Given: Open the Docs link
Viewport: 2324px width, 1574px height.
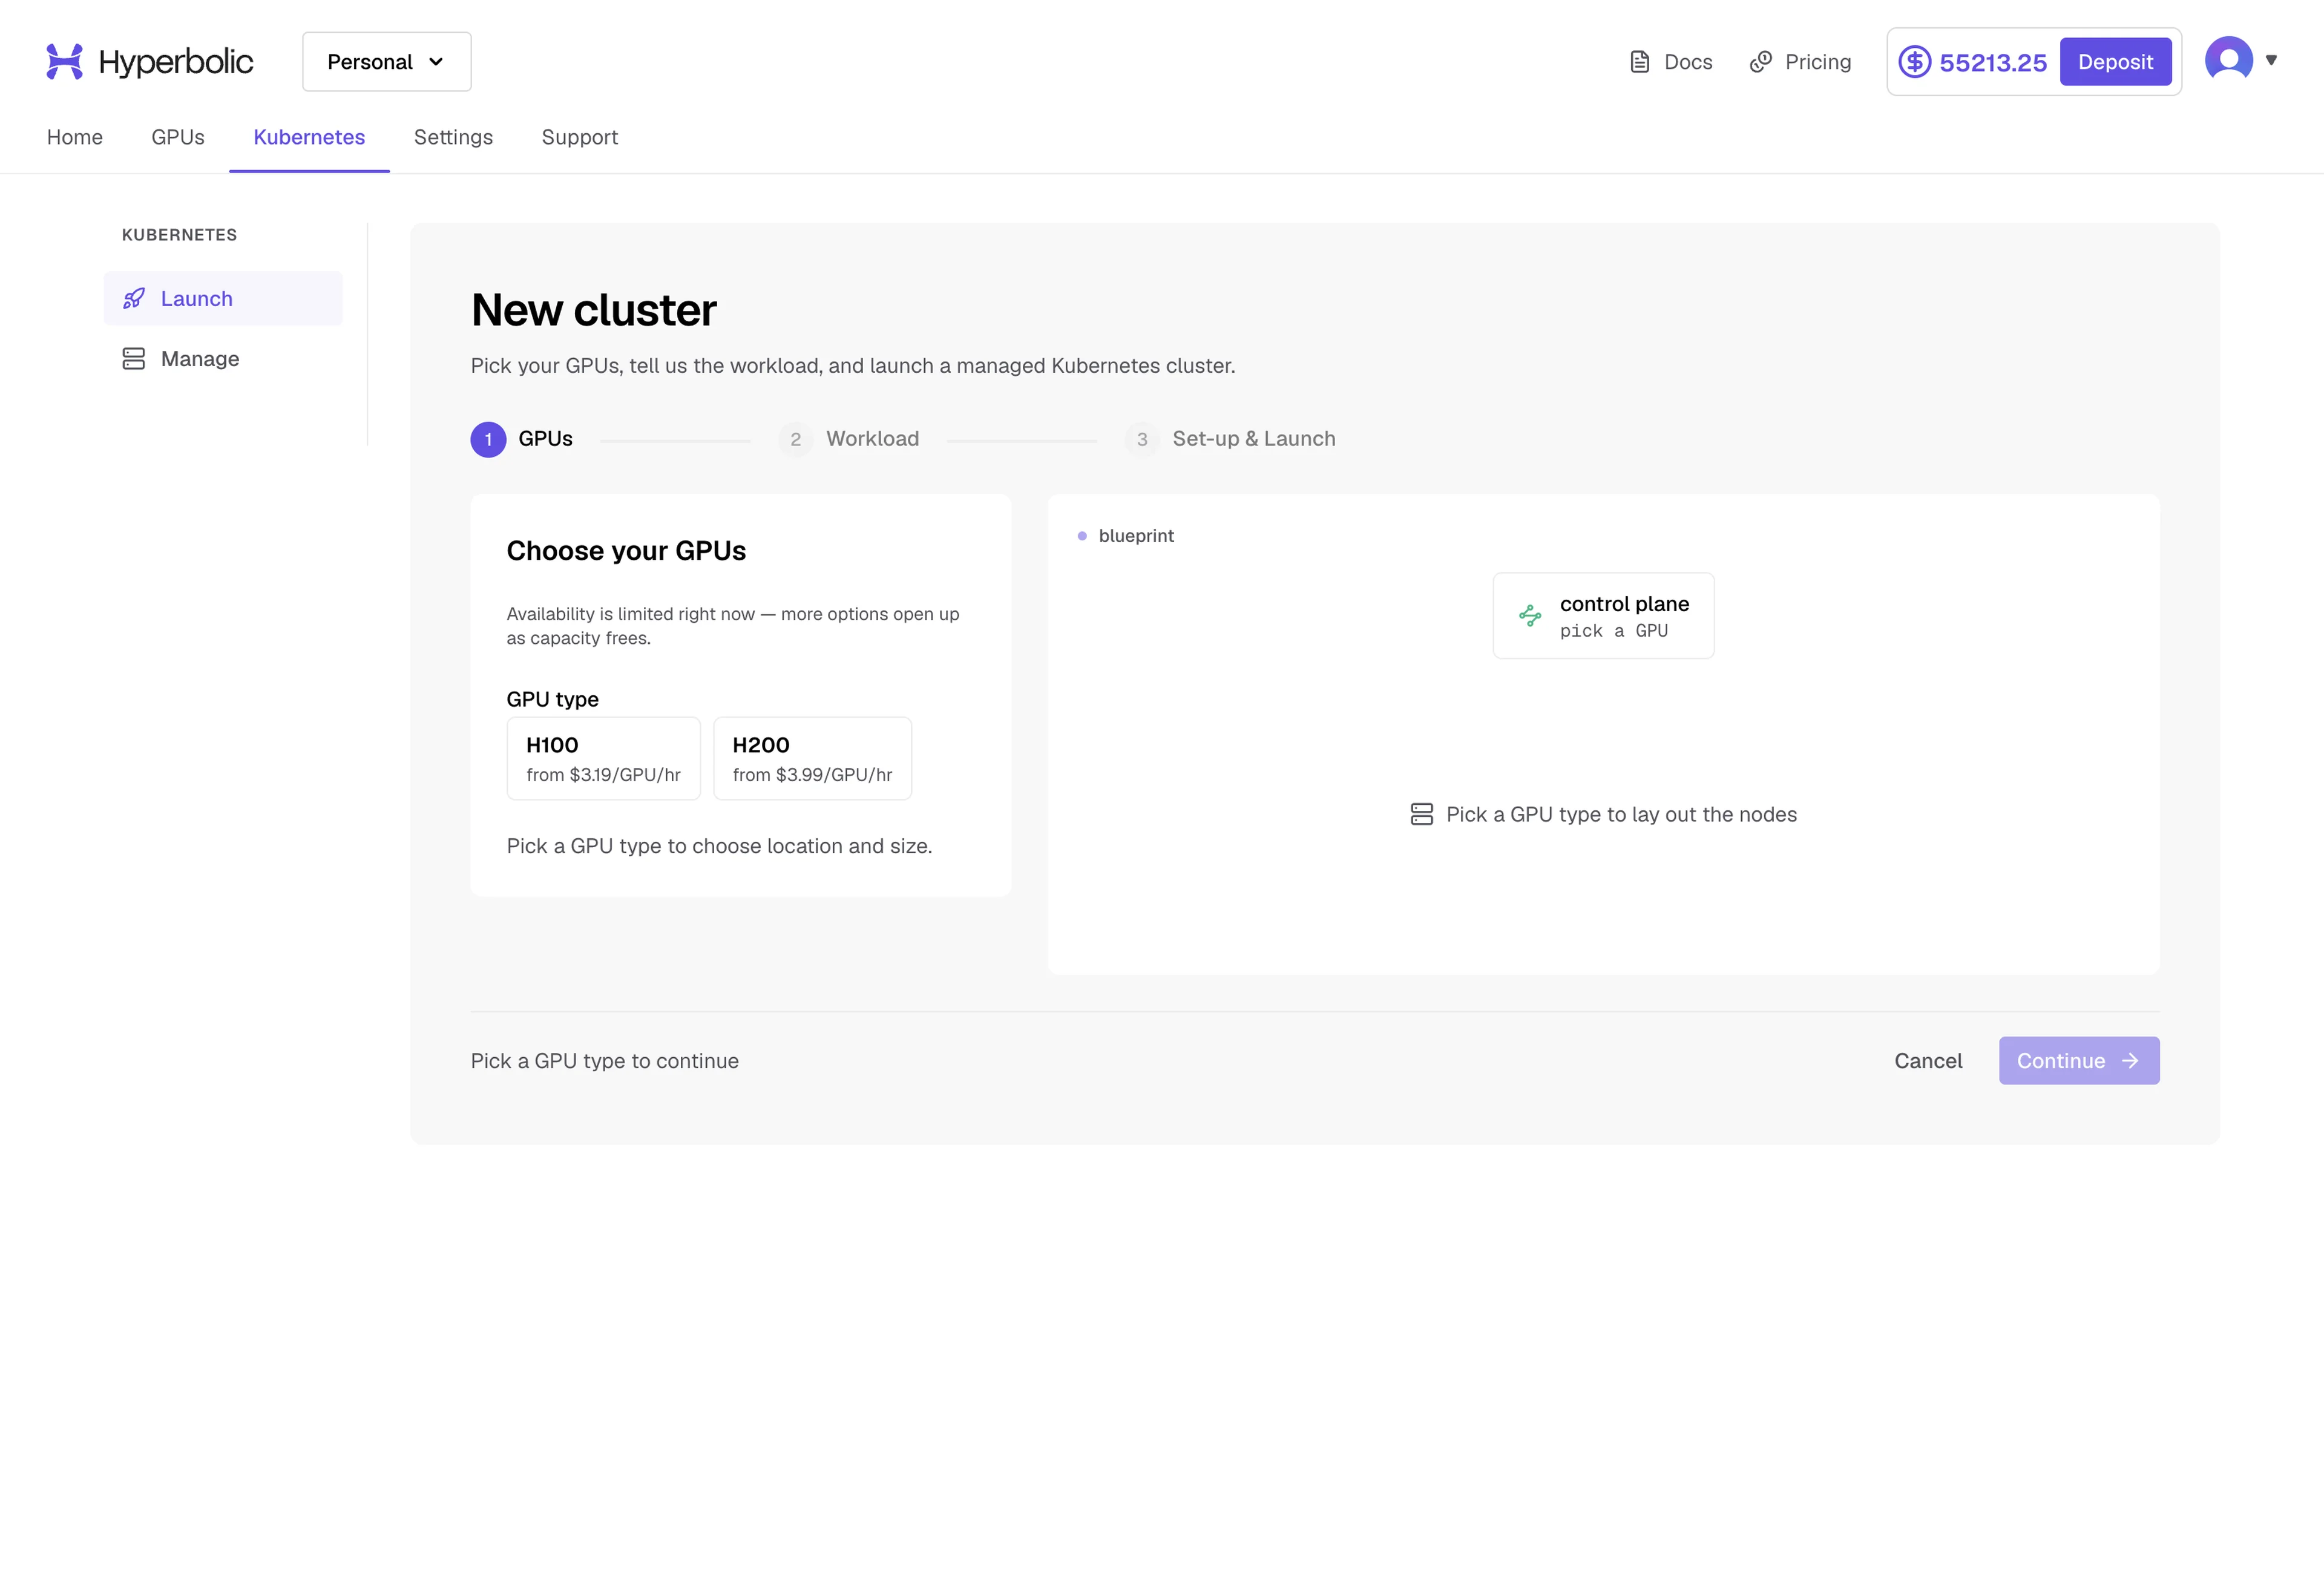Looking at the screenshot, I should pos(1671,62).
